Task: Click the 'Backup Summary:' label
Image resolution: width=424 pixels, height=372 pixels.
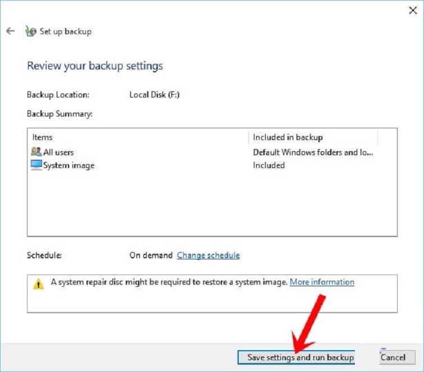Action: click(x=60, y=114)
